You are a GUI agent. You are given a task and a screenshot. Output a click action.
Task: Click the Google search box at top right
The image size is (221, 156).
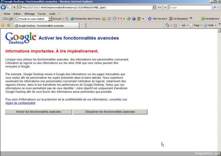click(x=190, y=7)
